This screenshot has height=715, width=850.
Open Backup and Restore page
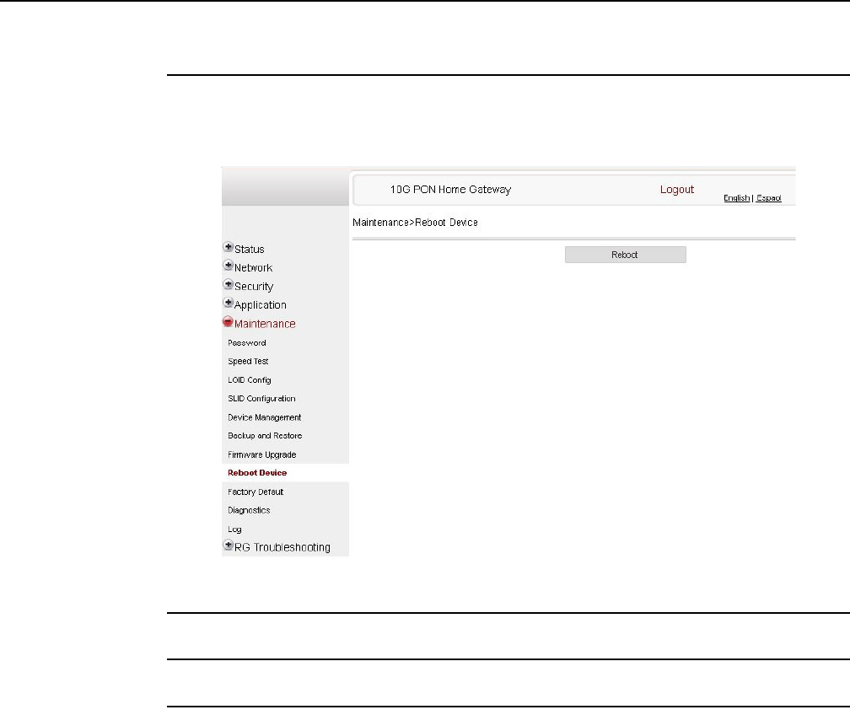coord(265,436)
